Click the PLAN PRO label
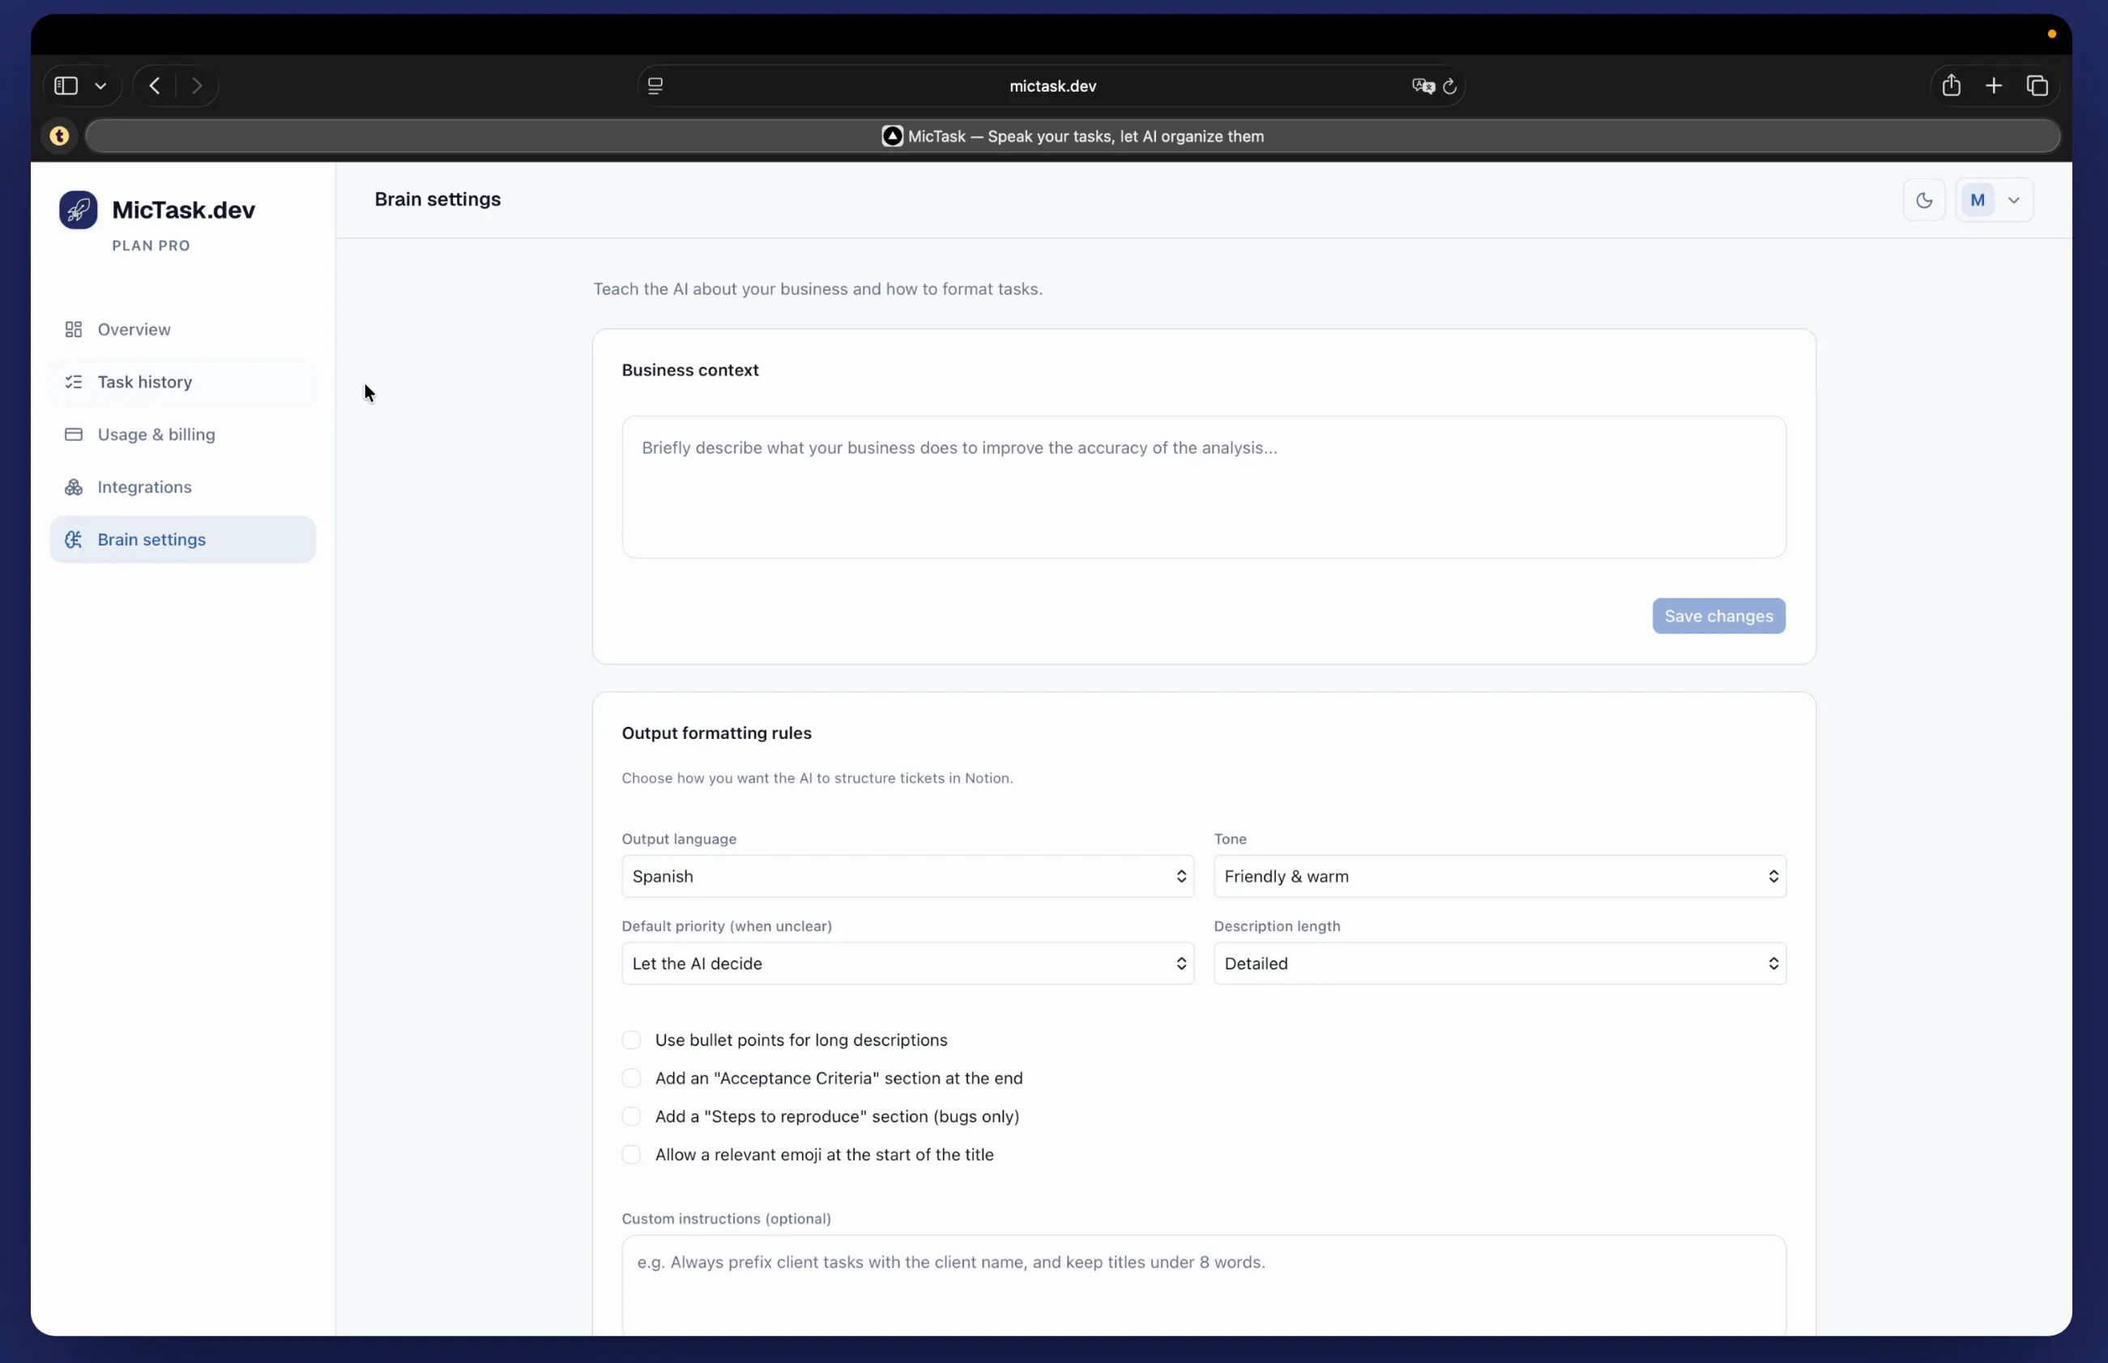The width and height of the screenshot is (2108, 1363). (x=151, y=246)
